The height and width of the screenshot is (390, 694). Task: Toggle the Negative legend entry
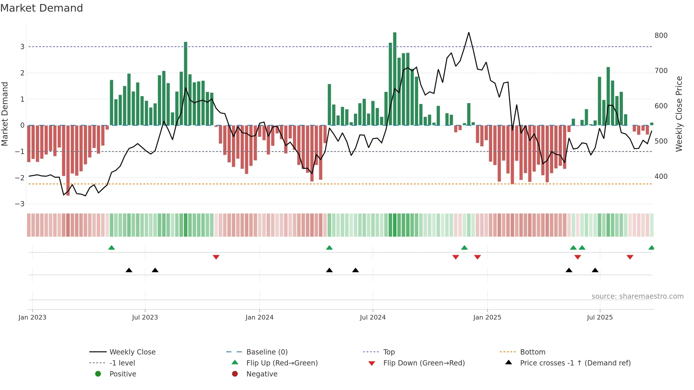coord(254,374)
